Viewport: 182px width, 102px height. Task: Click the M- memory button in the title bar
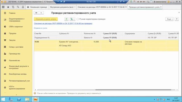tap(144, 2)
